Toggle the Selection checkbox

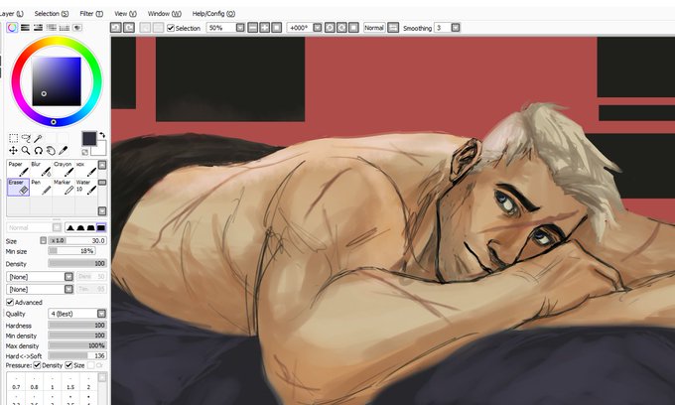coord(171,28)
